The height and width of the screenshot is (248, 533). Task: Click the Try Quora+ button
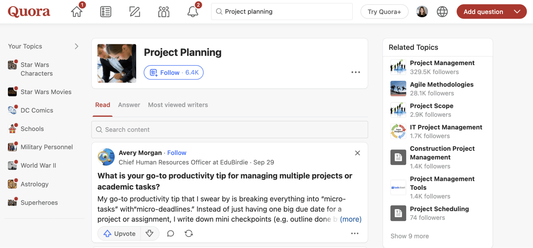tap(384, 12)
